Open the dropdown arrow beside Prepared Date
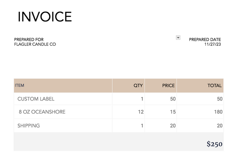233x153 pixels. tap(178, 38)
